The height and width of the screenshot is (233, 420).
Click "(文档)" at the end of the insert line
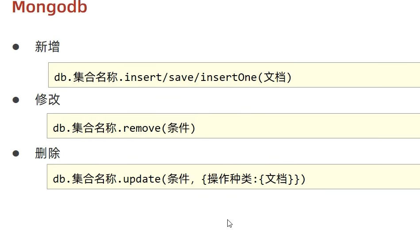pyautogui.click(x=275, y=77)
